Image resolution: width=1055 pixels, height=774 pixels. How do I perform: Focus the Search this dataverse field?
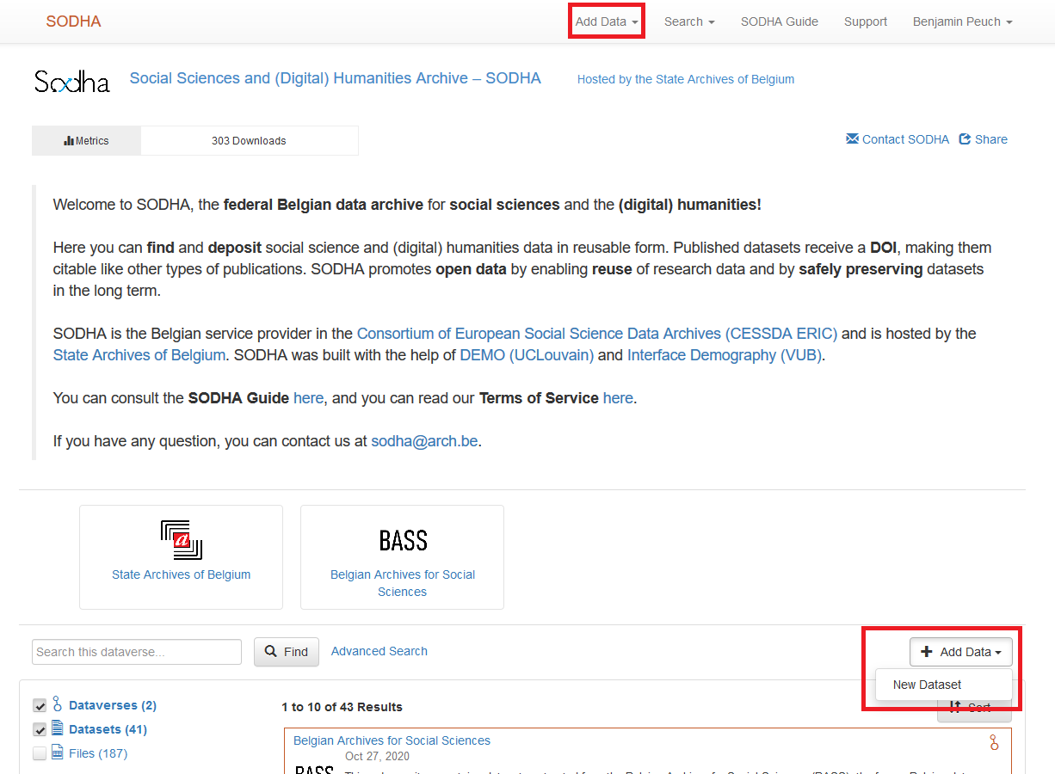click(137, 652)
